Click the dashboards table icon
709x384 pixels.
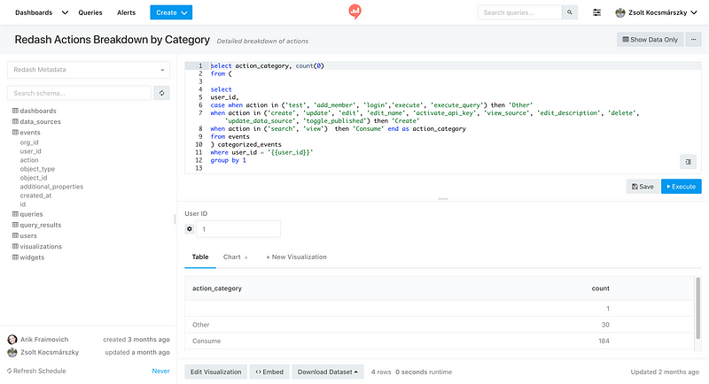point(15,111)
